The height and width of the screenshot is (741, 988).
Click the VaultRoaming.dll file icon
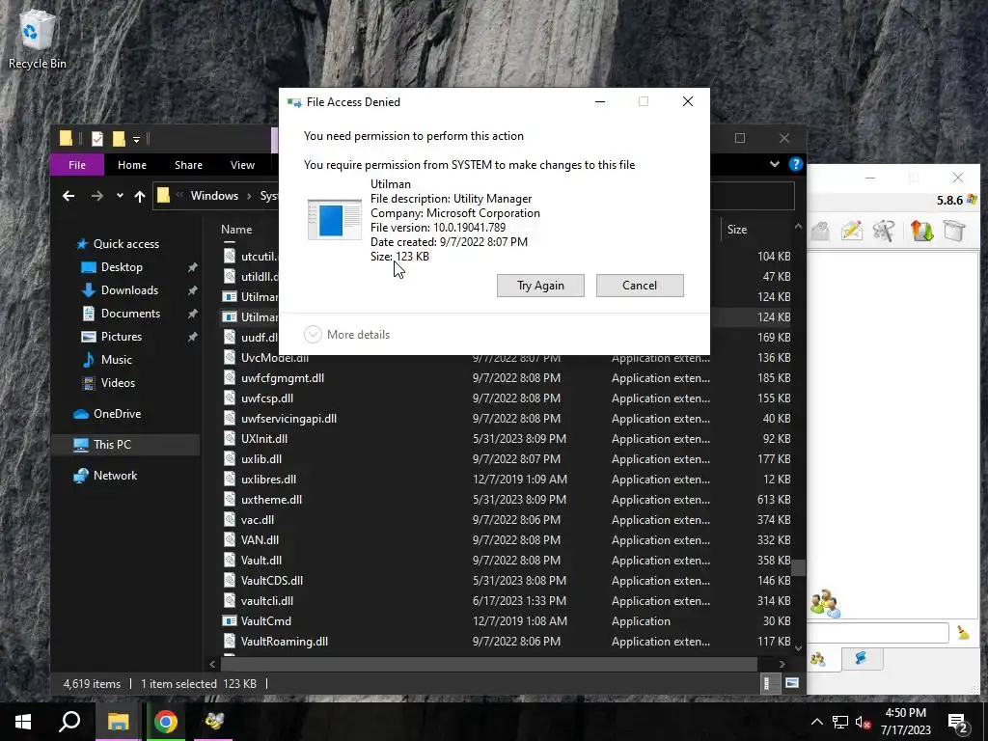pos(230,642)
